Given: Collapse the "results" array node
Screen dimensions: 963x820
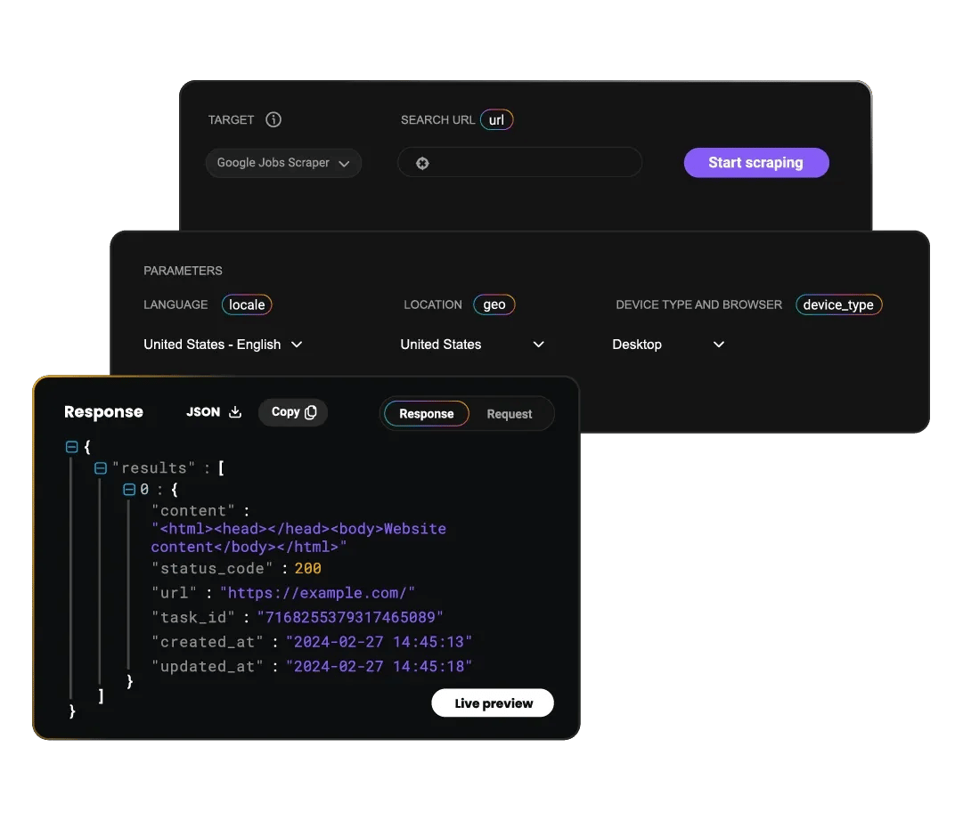Looking at the screenshot, I should pos(100,468).
